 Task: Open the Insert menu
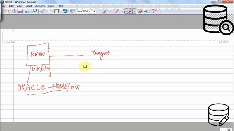[29, 6]
